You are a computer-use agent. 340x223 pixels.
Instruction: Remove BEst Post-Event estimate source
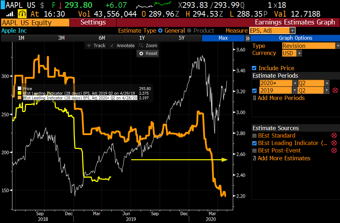(334, 150)
